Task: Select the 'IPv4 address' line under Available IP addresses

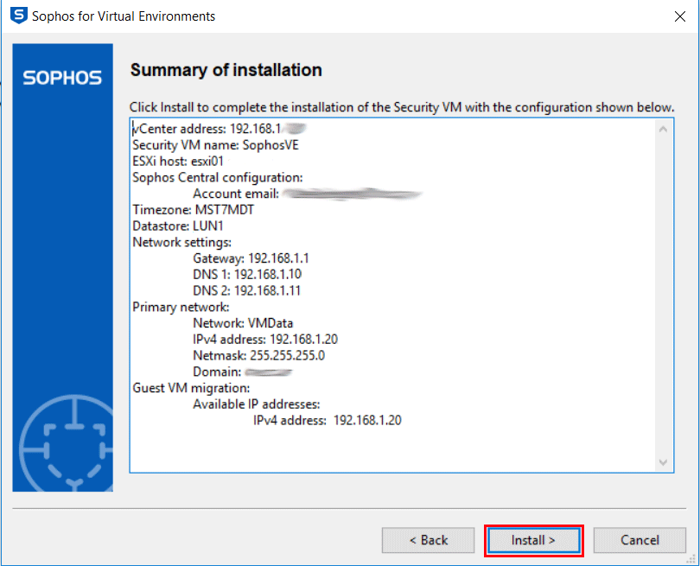Action: pyautogui.click(x=328, y=421)
